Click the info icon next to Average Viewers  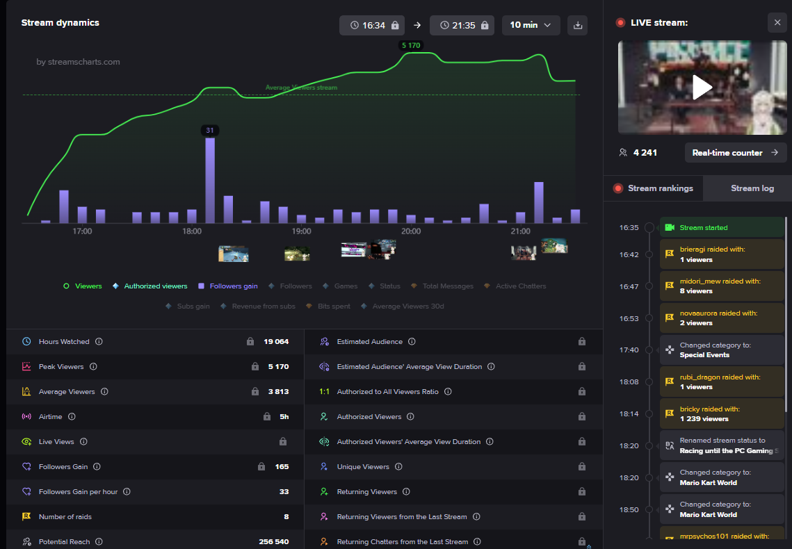coord(104,391)
